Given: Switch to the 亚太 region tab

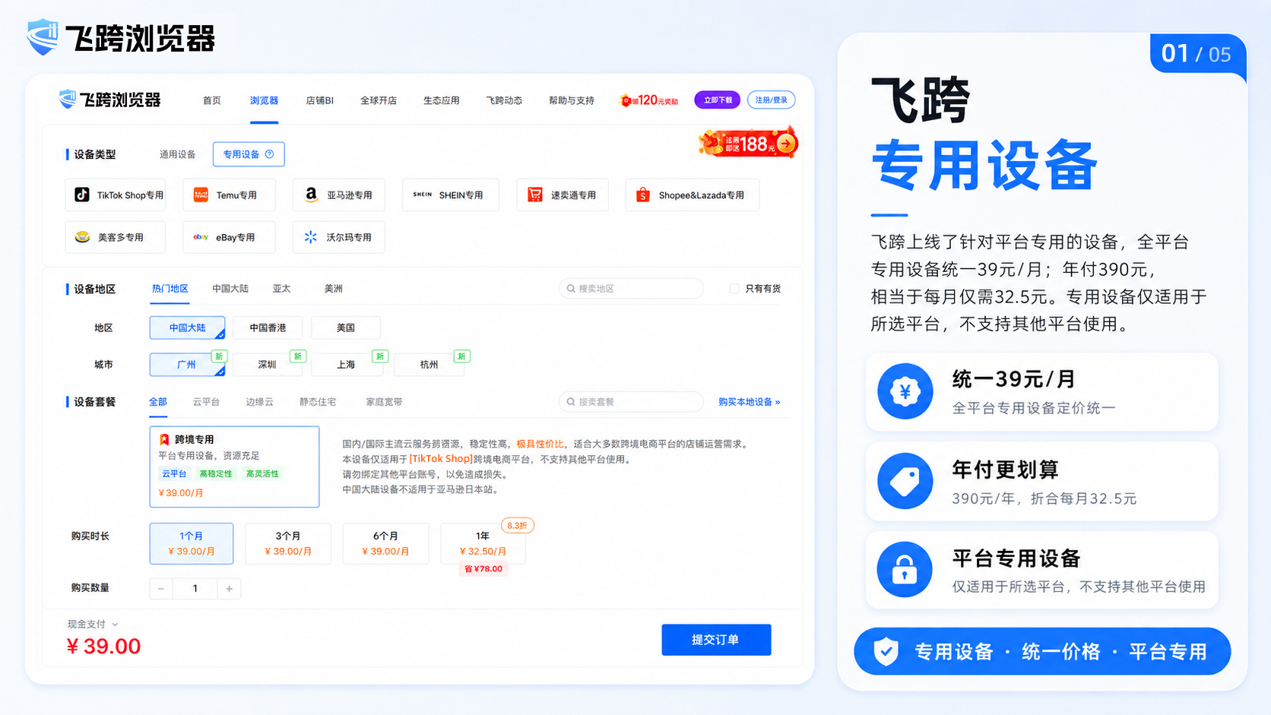Looking at the screenshot, I should pos(282,289).
